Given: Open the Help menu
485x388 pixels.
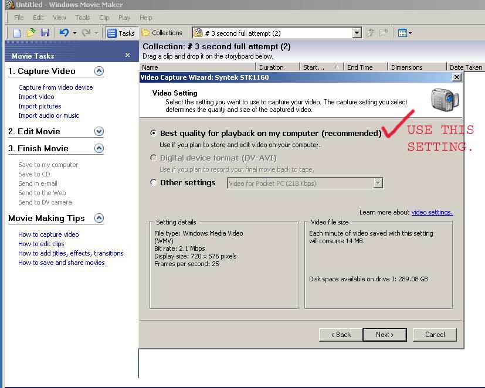Looking at the screenshot, I should (145, 18).
